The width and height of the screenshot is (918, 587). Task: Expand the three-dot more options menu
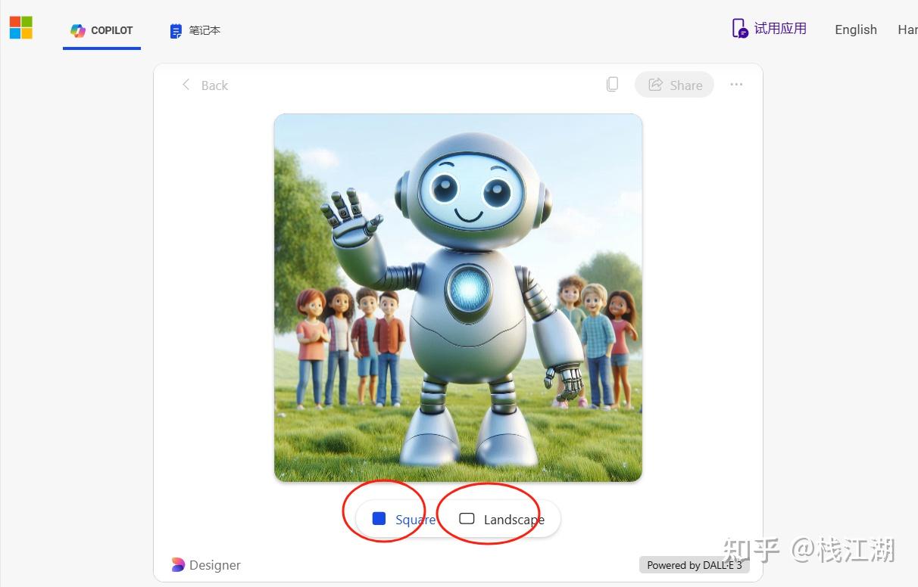click(736, 85)
